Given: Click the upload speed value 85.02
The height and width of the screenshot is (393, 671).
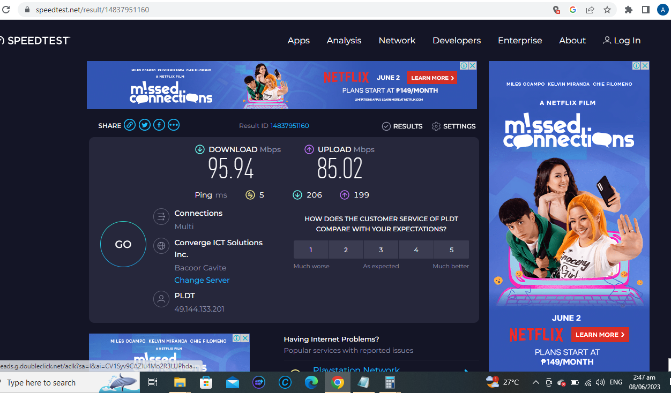Looking at the screenshot, I should [x=340, y=169].
